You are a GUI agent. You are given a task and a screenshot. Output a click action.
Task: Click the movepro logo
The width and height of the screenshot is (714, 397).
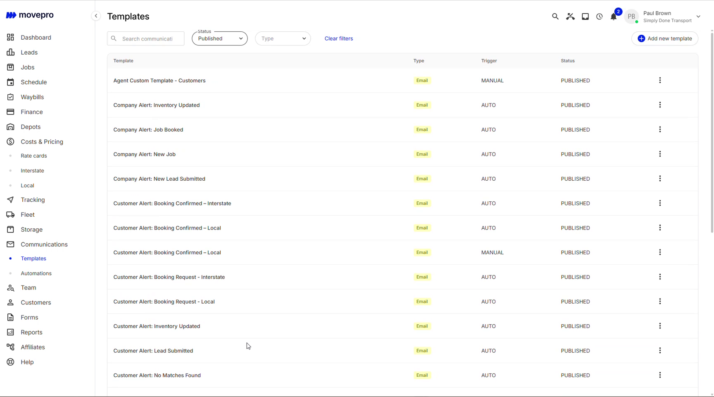tap(30, 15)
